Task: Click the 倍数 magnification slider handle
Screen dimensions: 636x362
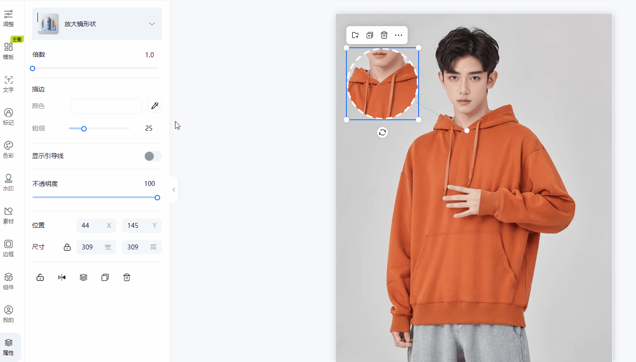Action: 32,68
